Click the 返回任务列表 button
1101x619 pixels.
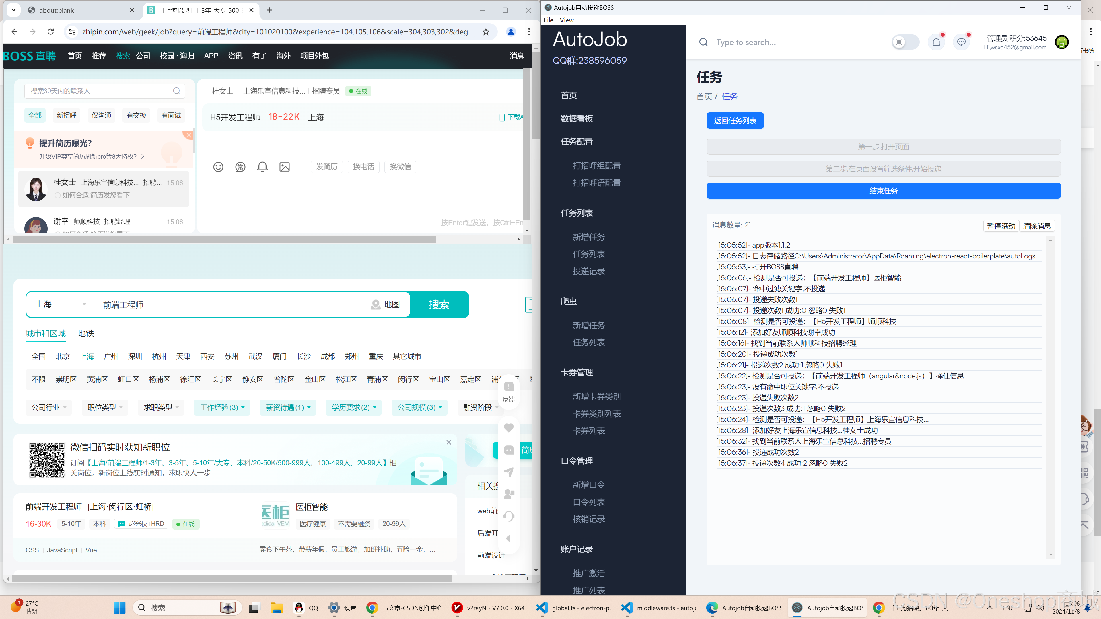735,120
